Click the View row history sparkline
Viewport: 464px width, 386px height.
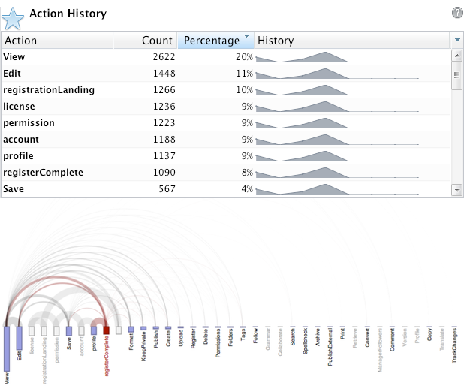coord(337,57)
